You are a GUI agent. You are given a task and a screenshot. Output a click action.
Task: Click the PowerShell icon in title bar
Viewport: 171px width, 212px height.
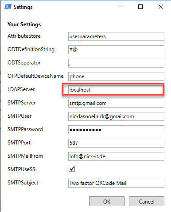click(x=8, y=7)
